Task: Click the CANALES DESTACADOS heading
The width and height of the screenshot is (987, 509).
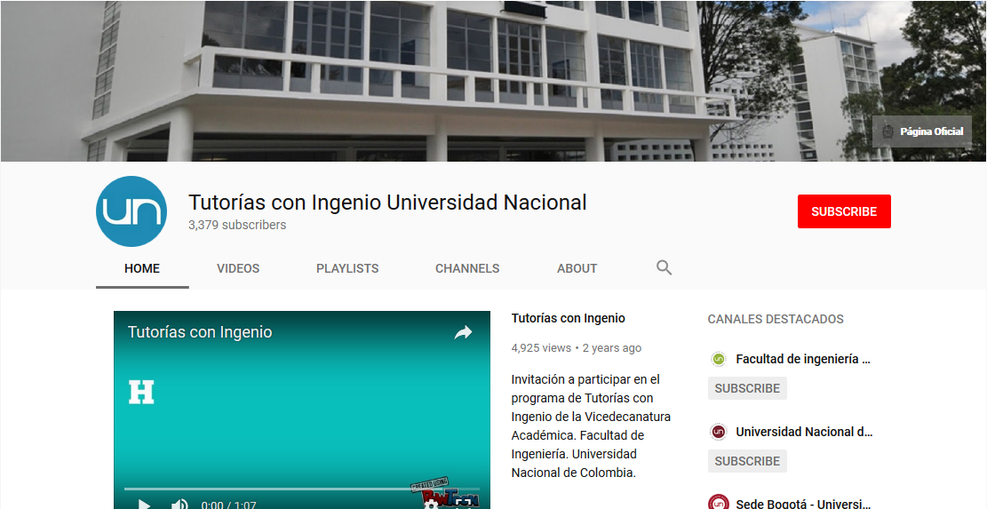Action: 776,319
